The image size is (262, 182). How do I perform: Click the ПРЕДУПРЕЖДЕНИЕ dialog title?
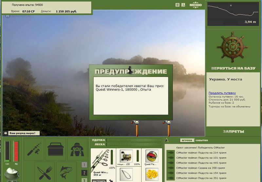pyautogui.click(x=131, y=71)
